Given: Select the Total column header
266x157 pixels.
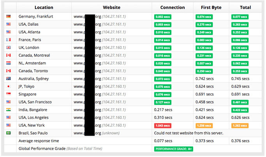Looking at the screenshot, I should click(x=245, y=7).
